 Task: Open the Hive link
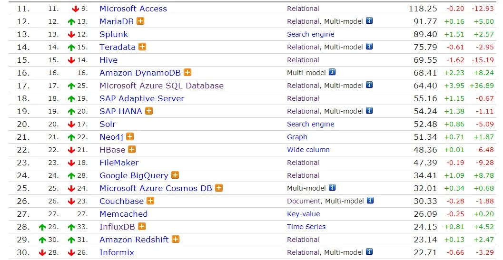click(x=108, y=60)
